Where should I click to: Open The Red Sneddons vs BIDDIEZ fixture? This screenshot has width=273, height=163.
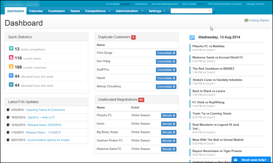pos(213,69)
